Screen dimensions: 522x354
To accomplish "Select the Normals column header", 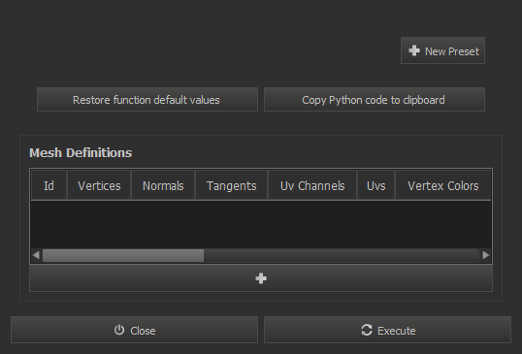I will [163, 185].
